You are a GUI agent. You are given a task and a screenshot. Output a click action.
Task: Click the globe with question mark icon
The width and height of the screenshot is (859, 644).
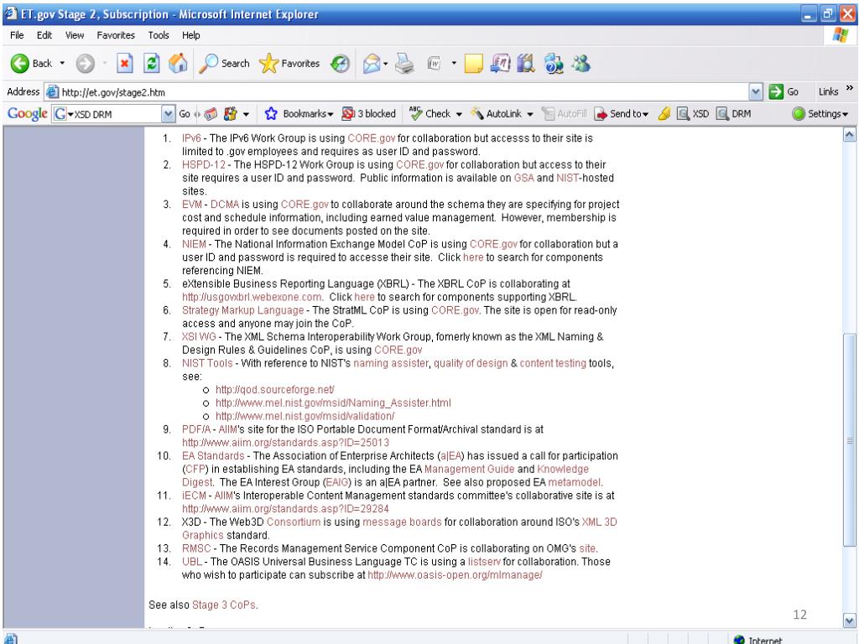click(x=554, y=64)
